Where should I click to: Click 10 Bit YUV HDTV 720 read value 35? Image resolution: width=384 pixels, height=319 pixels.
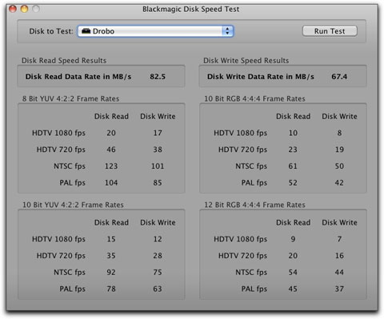pos(111,256)
